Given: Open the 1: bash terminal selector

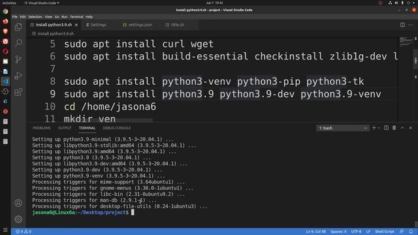Looking at the screenshot, I should (x=342, y=128).
